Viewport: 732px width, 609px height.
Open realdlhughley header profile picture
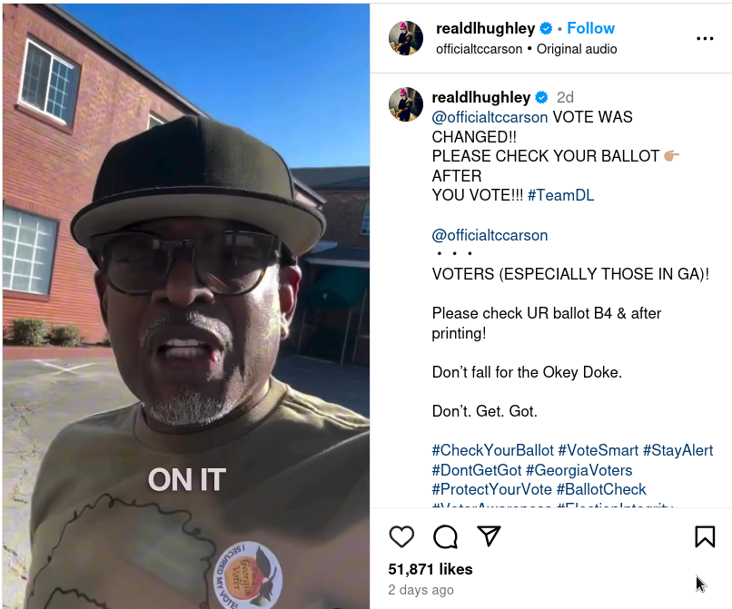(406, 38)
